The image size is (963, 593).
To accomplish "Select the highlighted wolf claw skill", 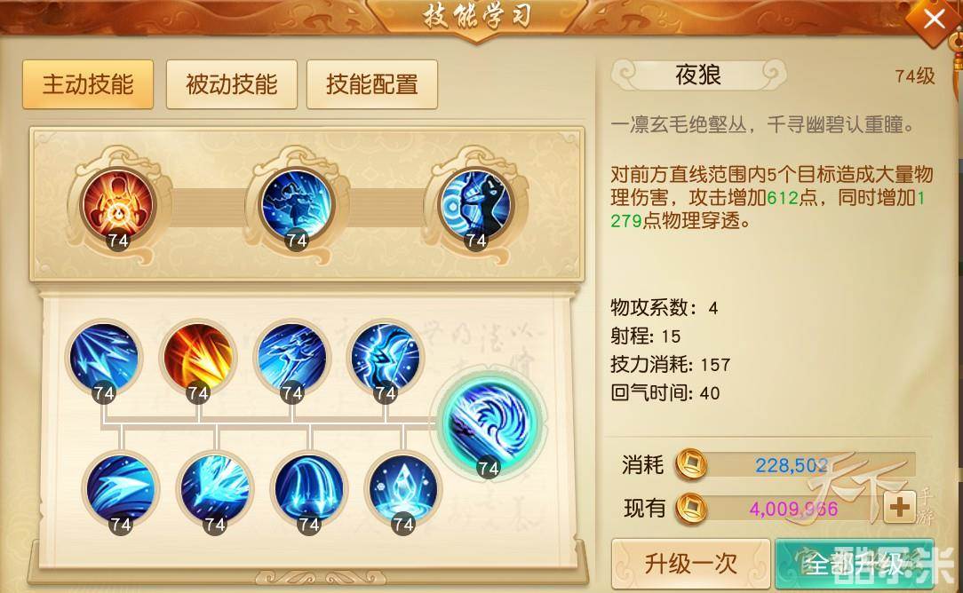I will [x=489, y=424].
